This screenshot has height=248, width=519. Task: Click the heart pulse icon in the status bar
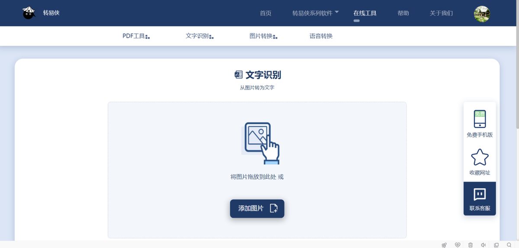click(x=458, y=245)
